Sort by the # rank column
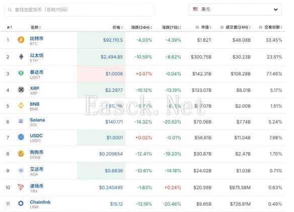The width and height of the screenshot is (294, 212). click(10, 27)
